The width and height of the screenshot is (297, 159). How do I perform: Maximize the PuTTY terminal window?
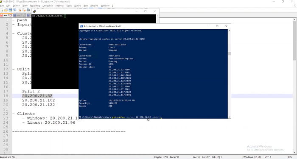(145, 11)
